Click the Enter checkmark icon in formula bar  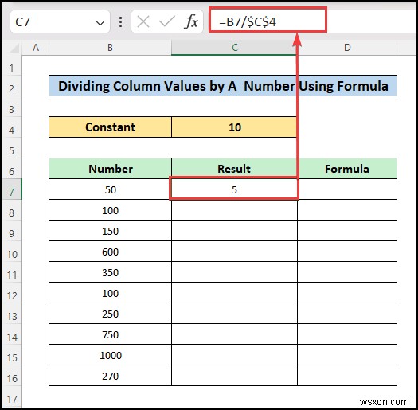[x=167, y=21]
